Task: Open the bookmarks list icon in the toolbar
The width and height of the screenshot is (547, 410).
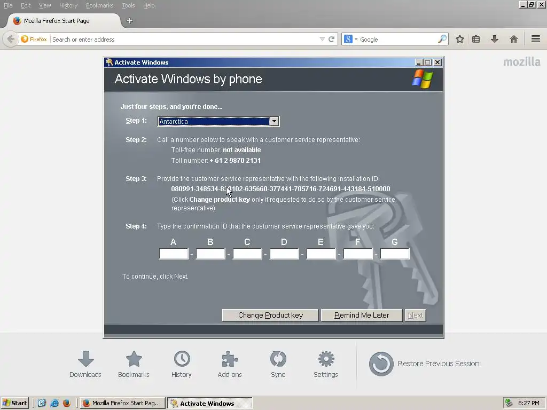Action: (x=476, y=39)
